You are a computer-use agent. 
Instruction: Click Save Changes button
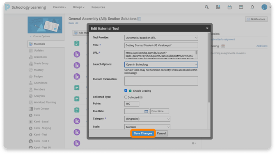143,134
